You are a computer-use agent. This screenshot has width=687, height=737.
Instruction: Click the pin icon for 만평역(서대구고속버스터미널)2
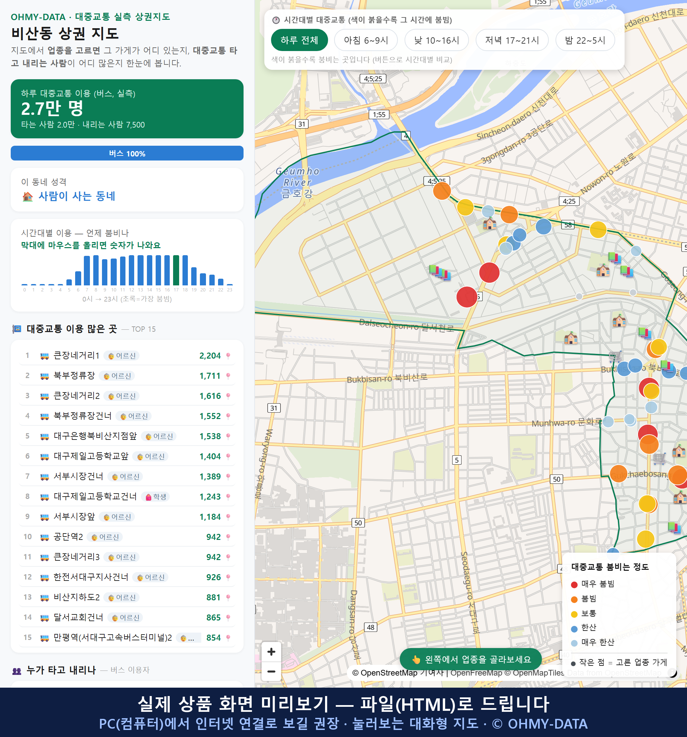coord(228,638)
